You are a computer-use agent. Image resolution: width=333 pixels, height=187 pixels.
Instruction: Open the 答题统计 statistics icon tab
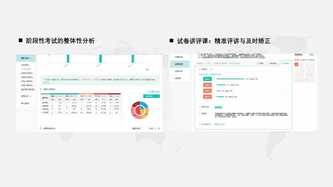coord(281,63)
